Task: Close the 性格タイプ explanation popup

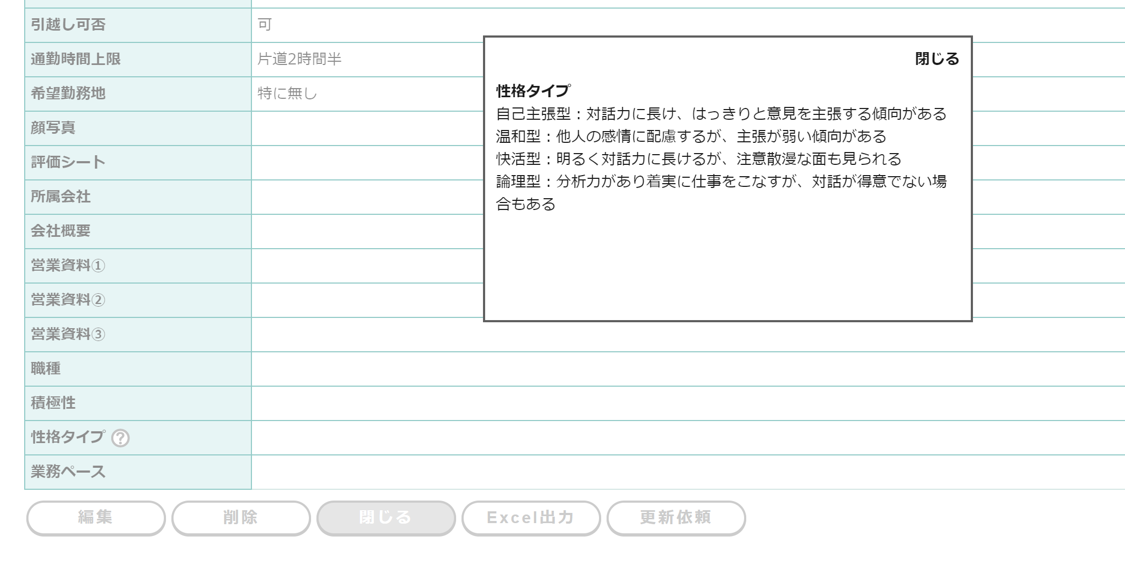Action: point(936,59)
